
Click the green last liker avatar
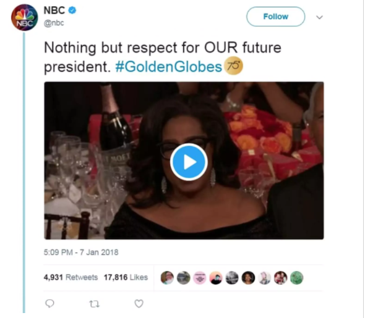[x=296, y=278]
